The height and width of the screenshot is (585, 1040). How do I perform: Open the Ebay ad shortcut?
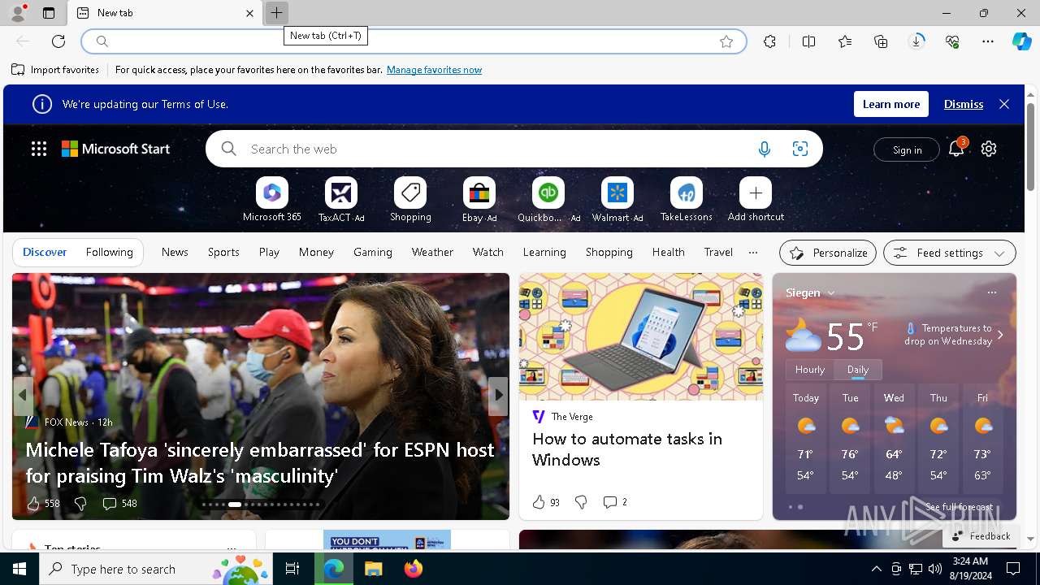pos(479,200)
